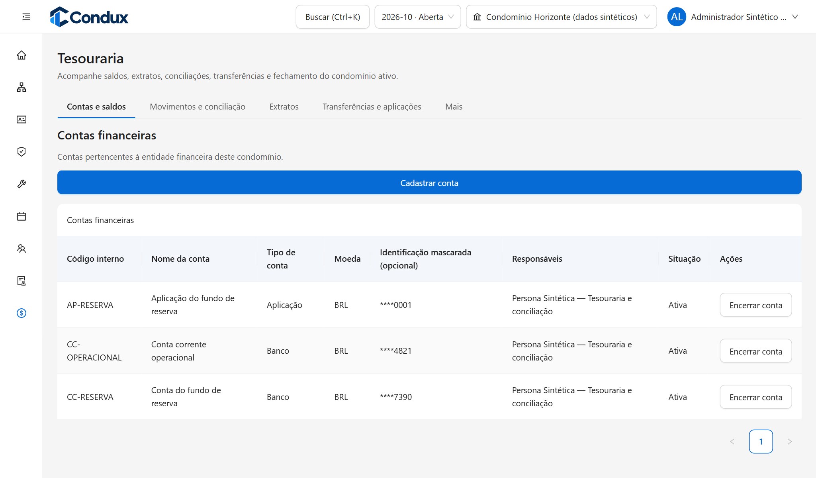Go to next page arrow

[x=790, y=441]
